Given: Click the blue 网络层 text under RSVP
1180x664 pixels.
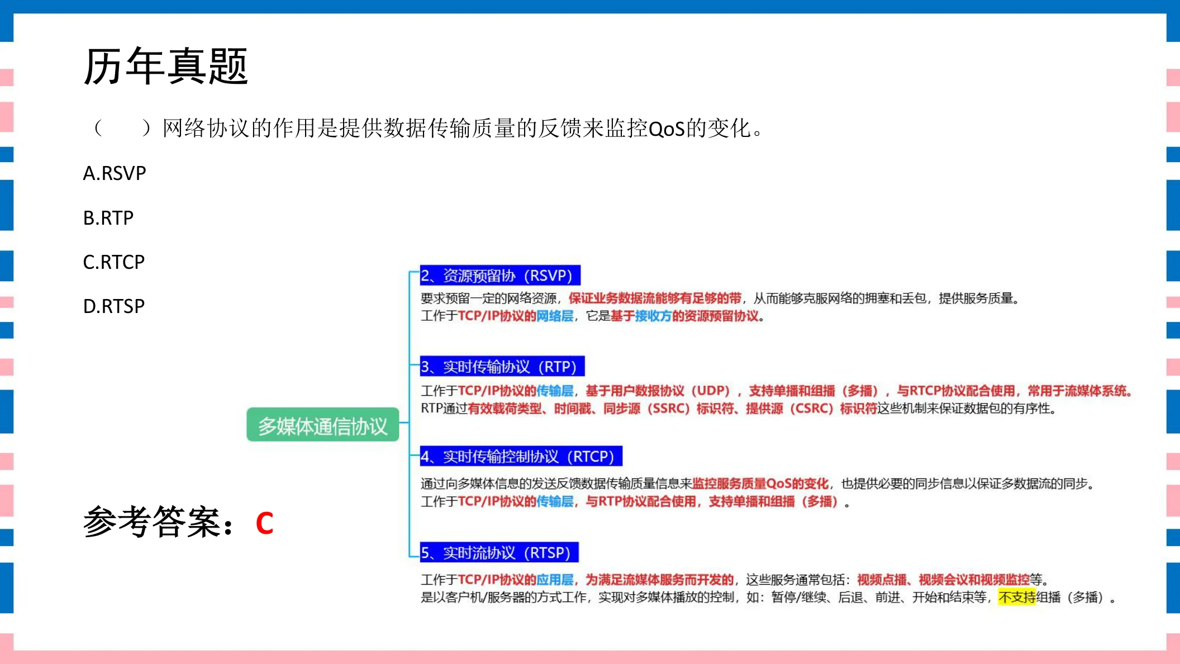Looking at the screenshot, I should (555, 316).
